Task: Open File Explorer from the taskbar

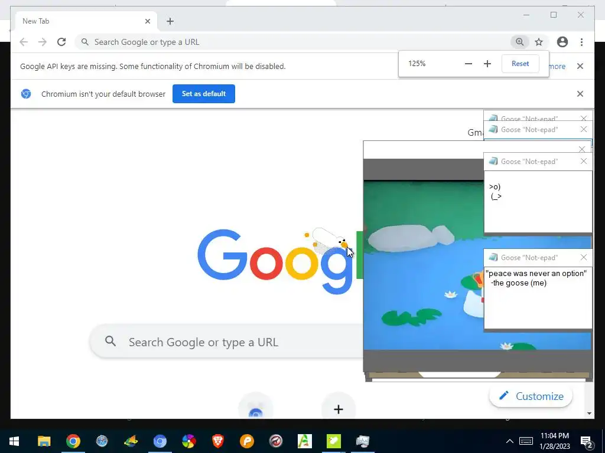Action: [x=44, y=441]
